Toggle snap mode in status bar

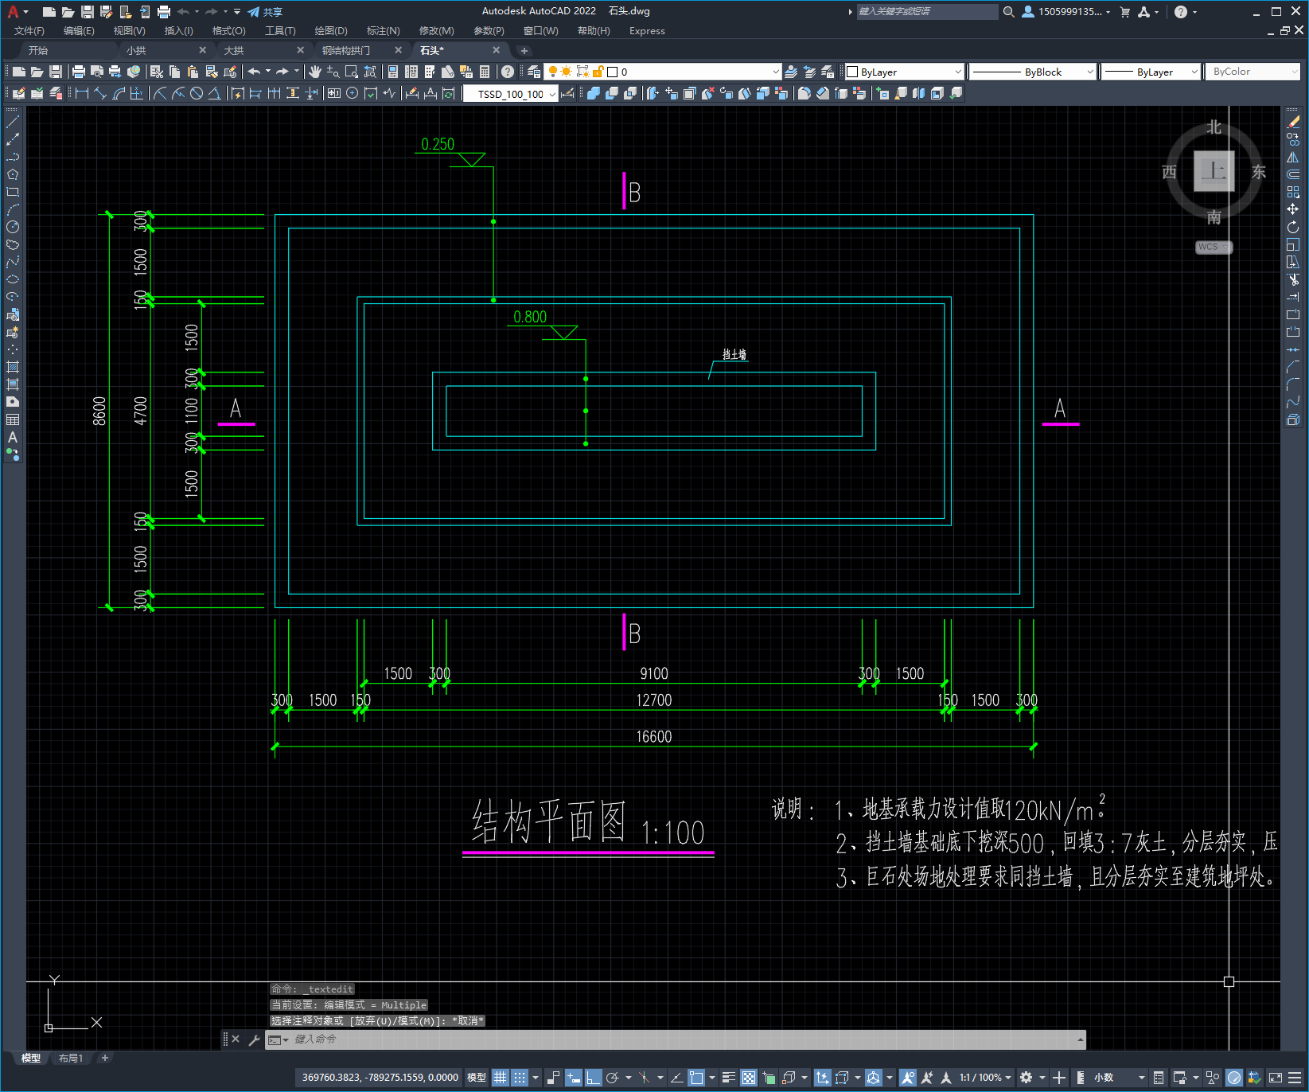tap(520, 1078)
